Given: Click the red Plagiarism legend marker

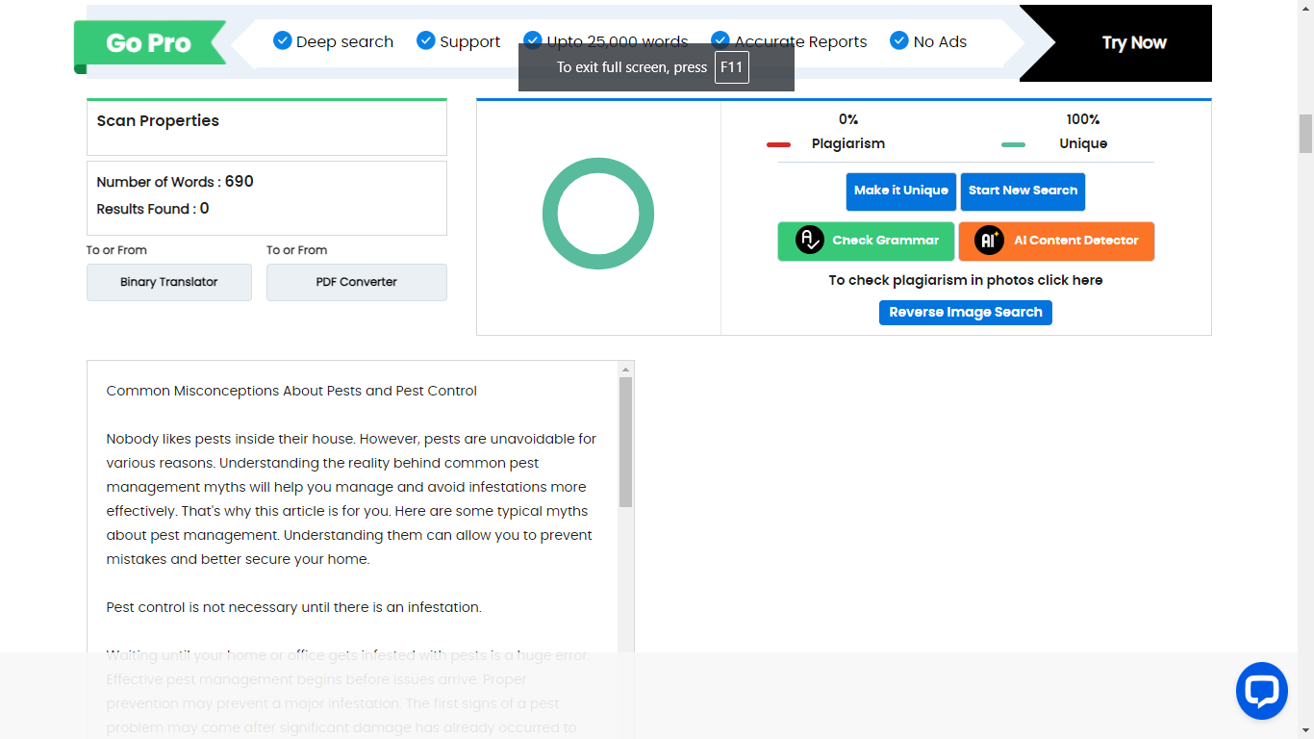Looking at the screenshot, I should coord(778,144).
